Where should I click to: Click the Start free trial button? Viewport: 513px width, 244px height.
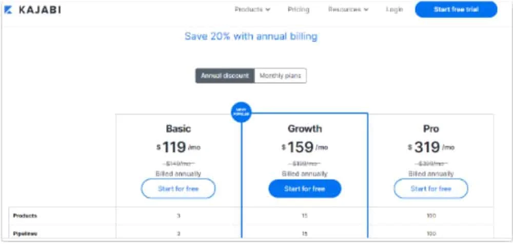[x=456, y=9]
